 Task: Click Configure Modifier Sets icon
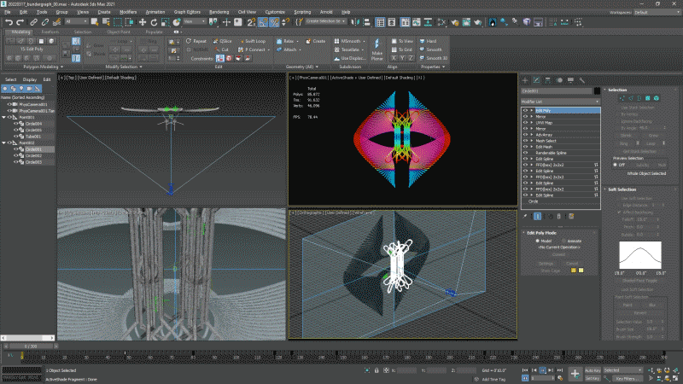[x=571, y=217]
